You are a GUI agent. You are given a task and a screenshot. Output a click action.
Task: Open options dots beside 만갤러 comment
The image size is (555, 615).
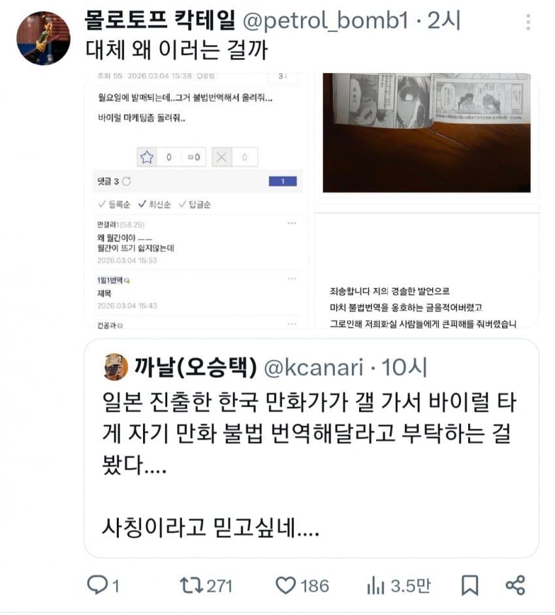291,223
